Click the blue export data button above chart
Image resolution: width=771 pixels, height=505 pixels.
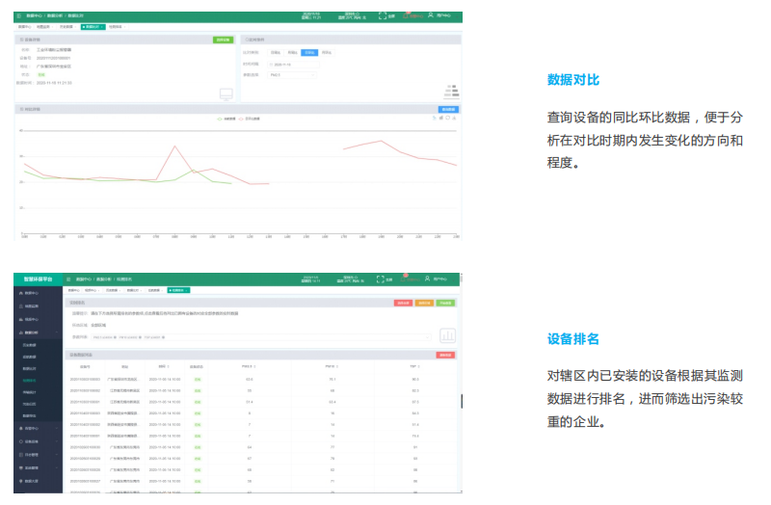[x=449, y=109]
